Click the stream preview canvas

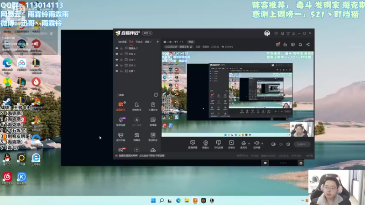[x=238, y=94]
